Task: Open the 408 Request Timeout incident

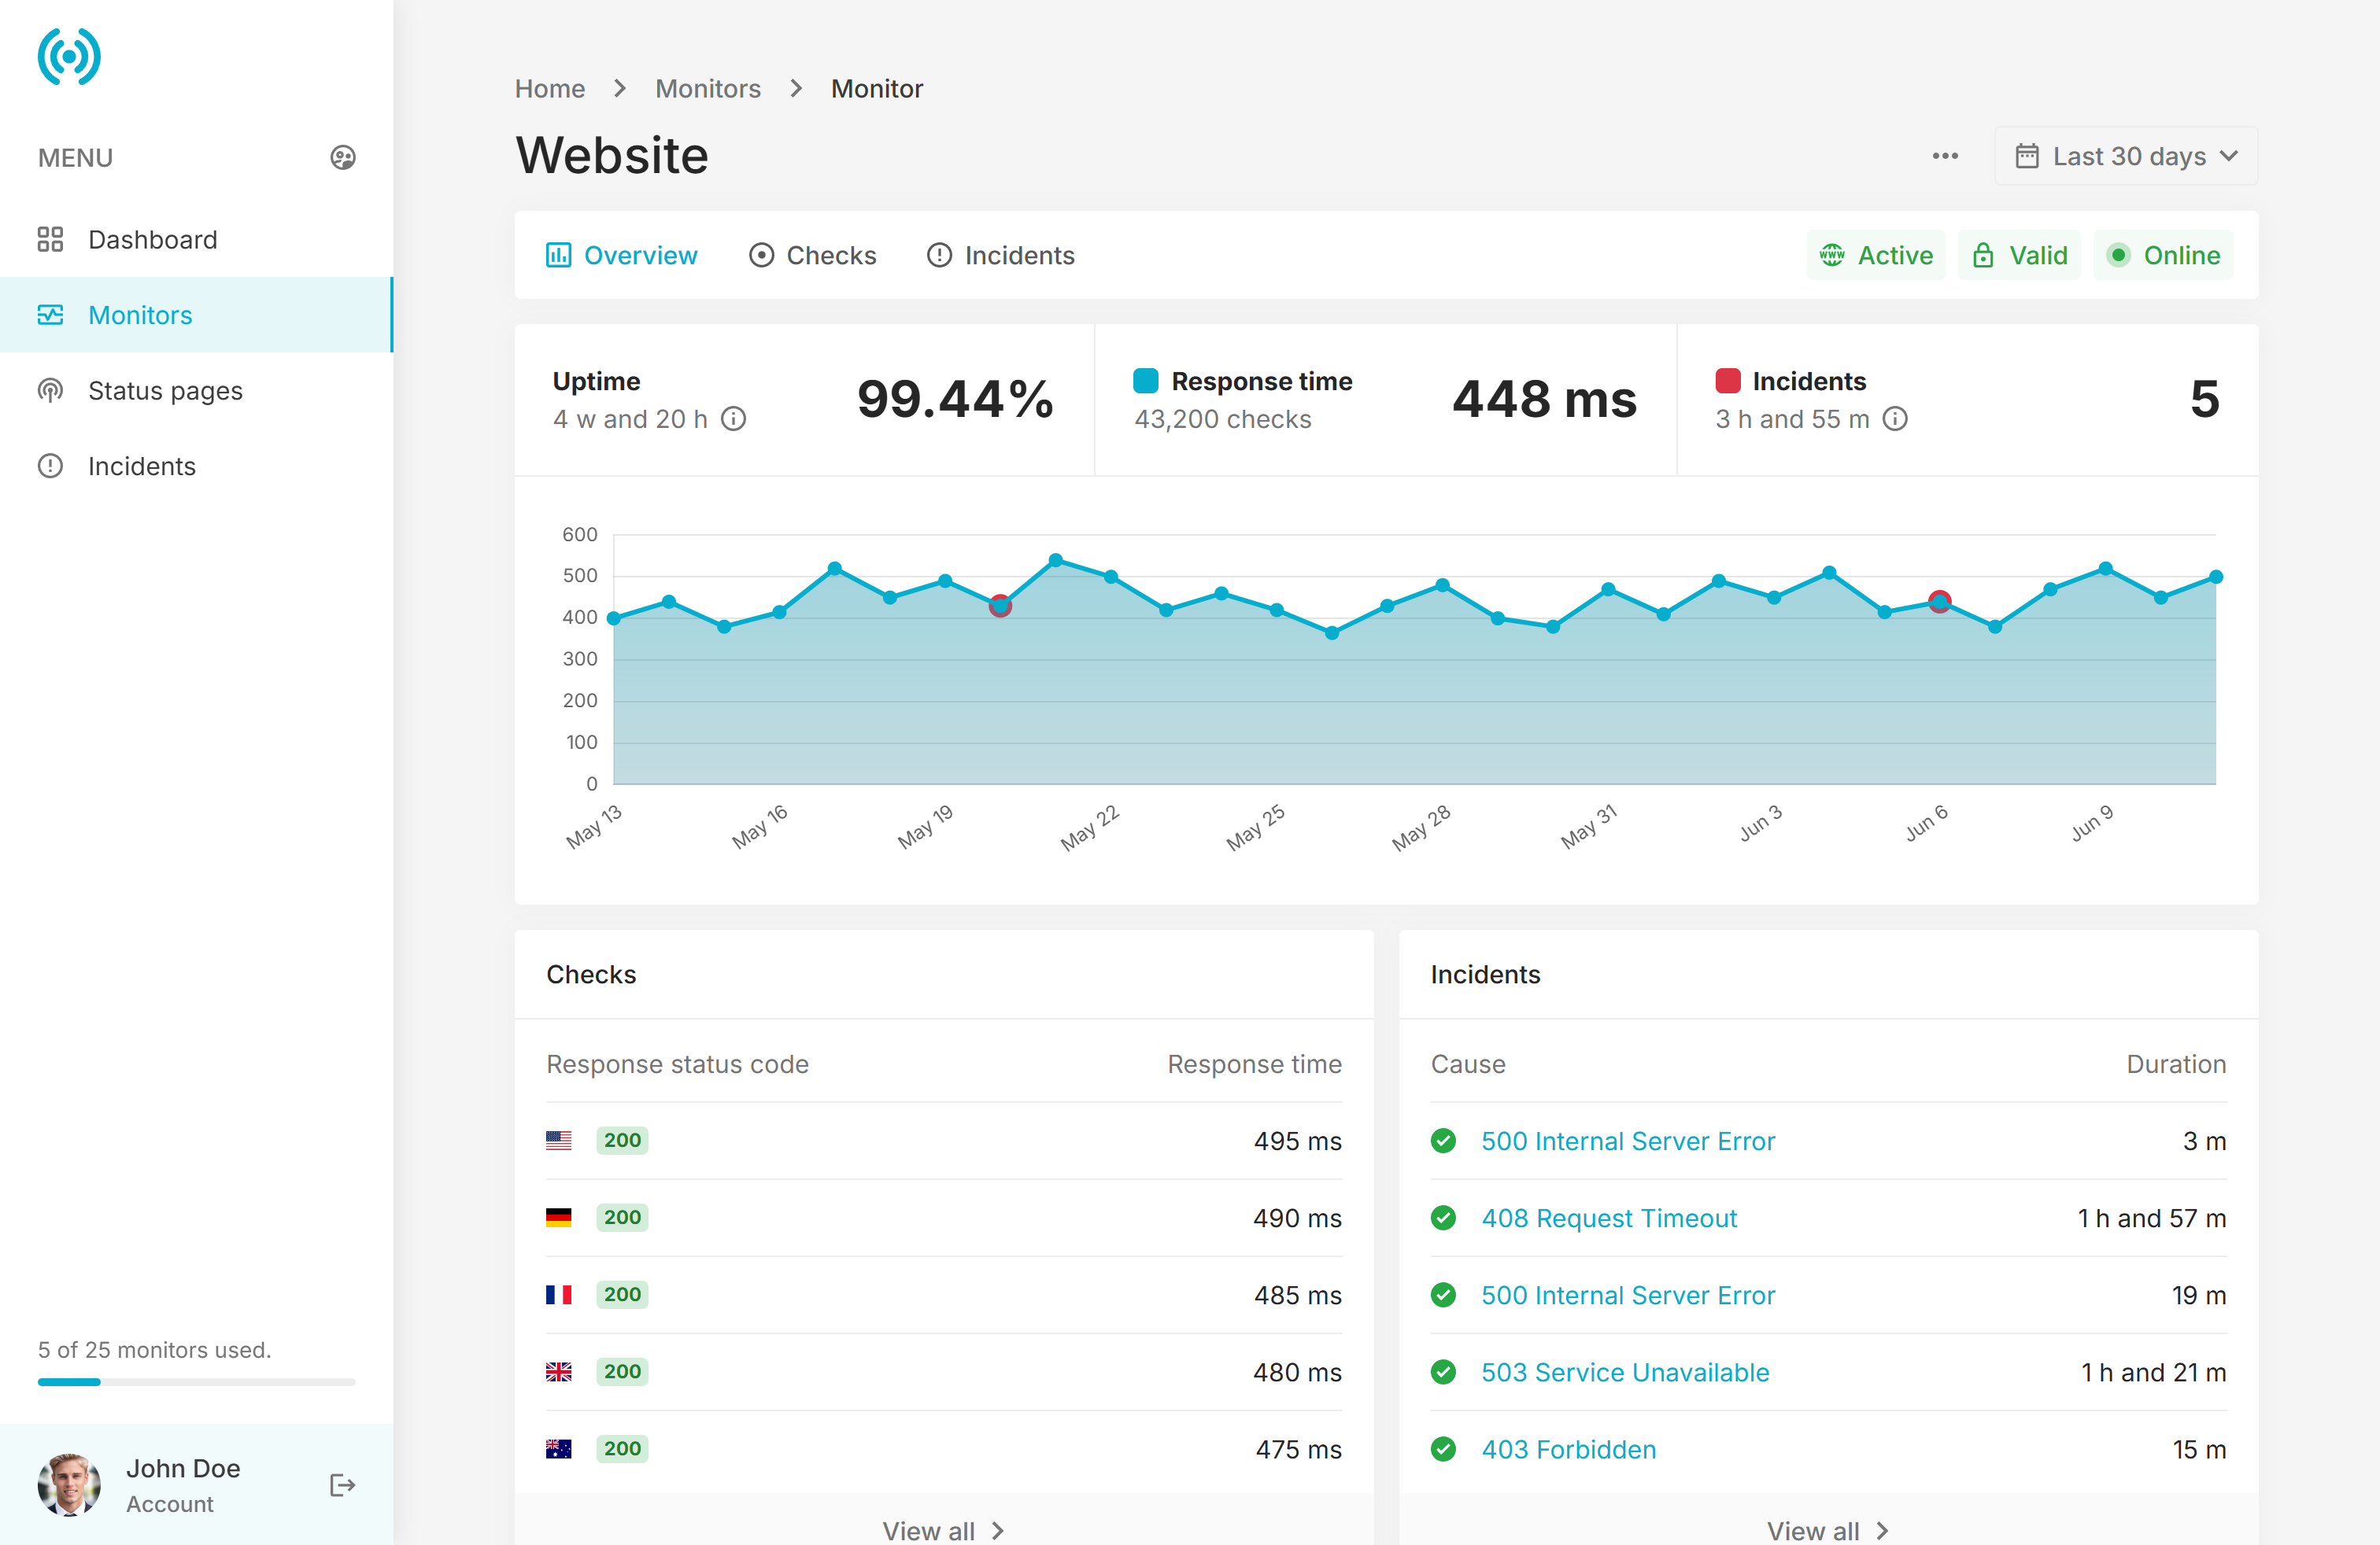Action: pos(1608,1219)
